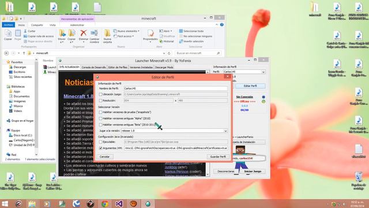
Task: Click Historial in the Abrir group
Action: coord(167,41)
